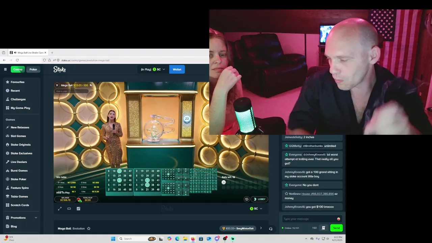The image size is (432, 243).
Task: Open the In Play SC currency dropdown
Action: point(153,70)
